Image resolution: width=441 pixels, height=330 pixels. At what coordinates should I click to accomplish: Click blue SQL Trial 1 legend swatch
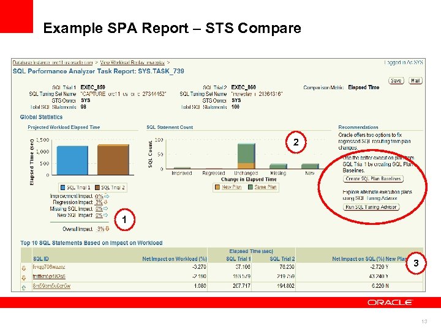point(63,188)
